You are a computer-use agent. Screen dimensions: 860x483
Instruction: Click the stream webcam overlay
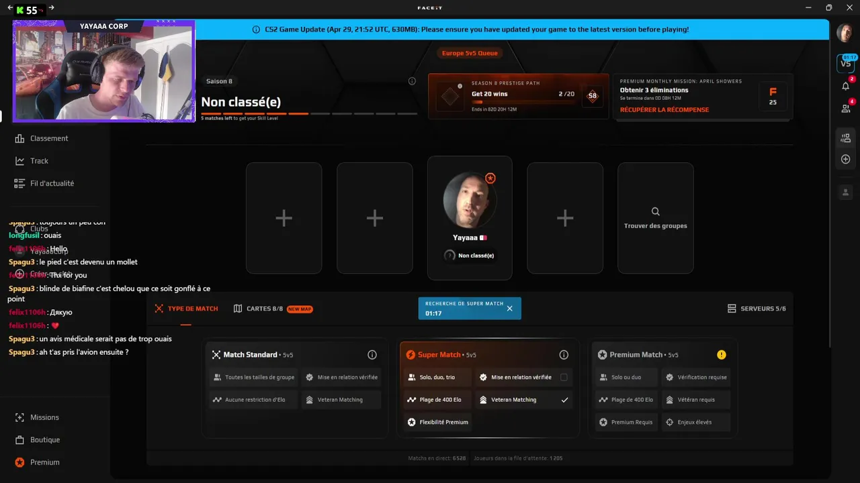tap(104, 71)
